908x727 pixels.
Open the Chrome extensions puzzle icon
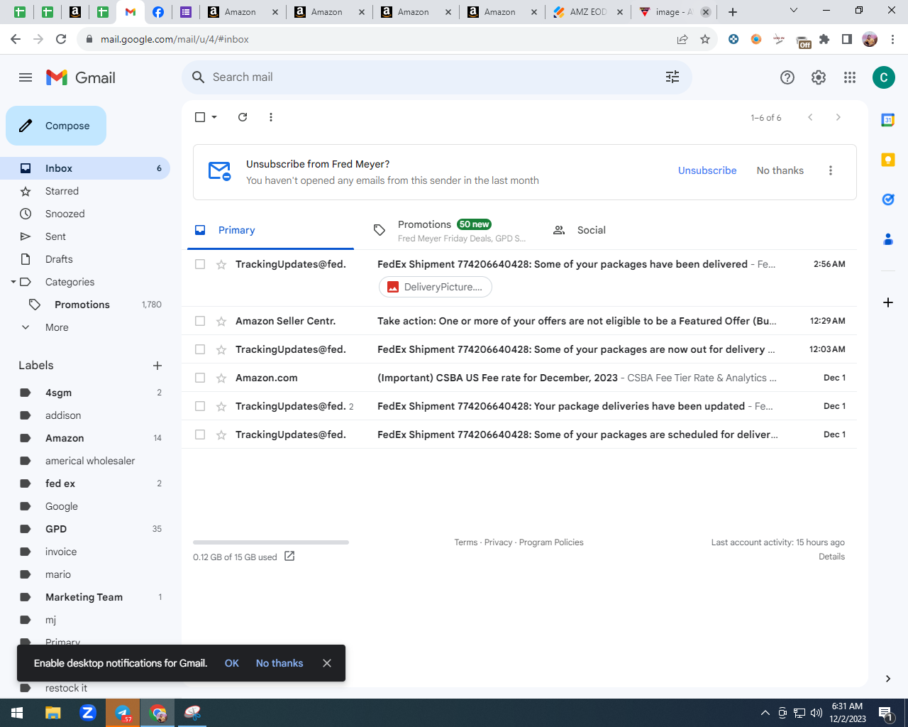click(x=824, y=39)
